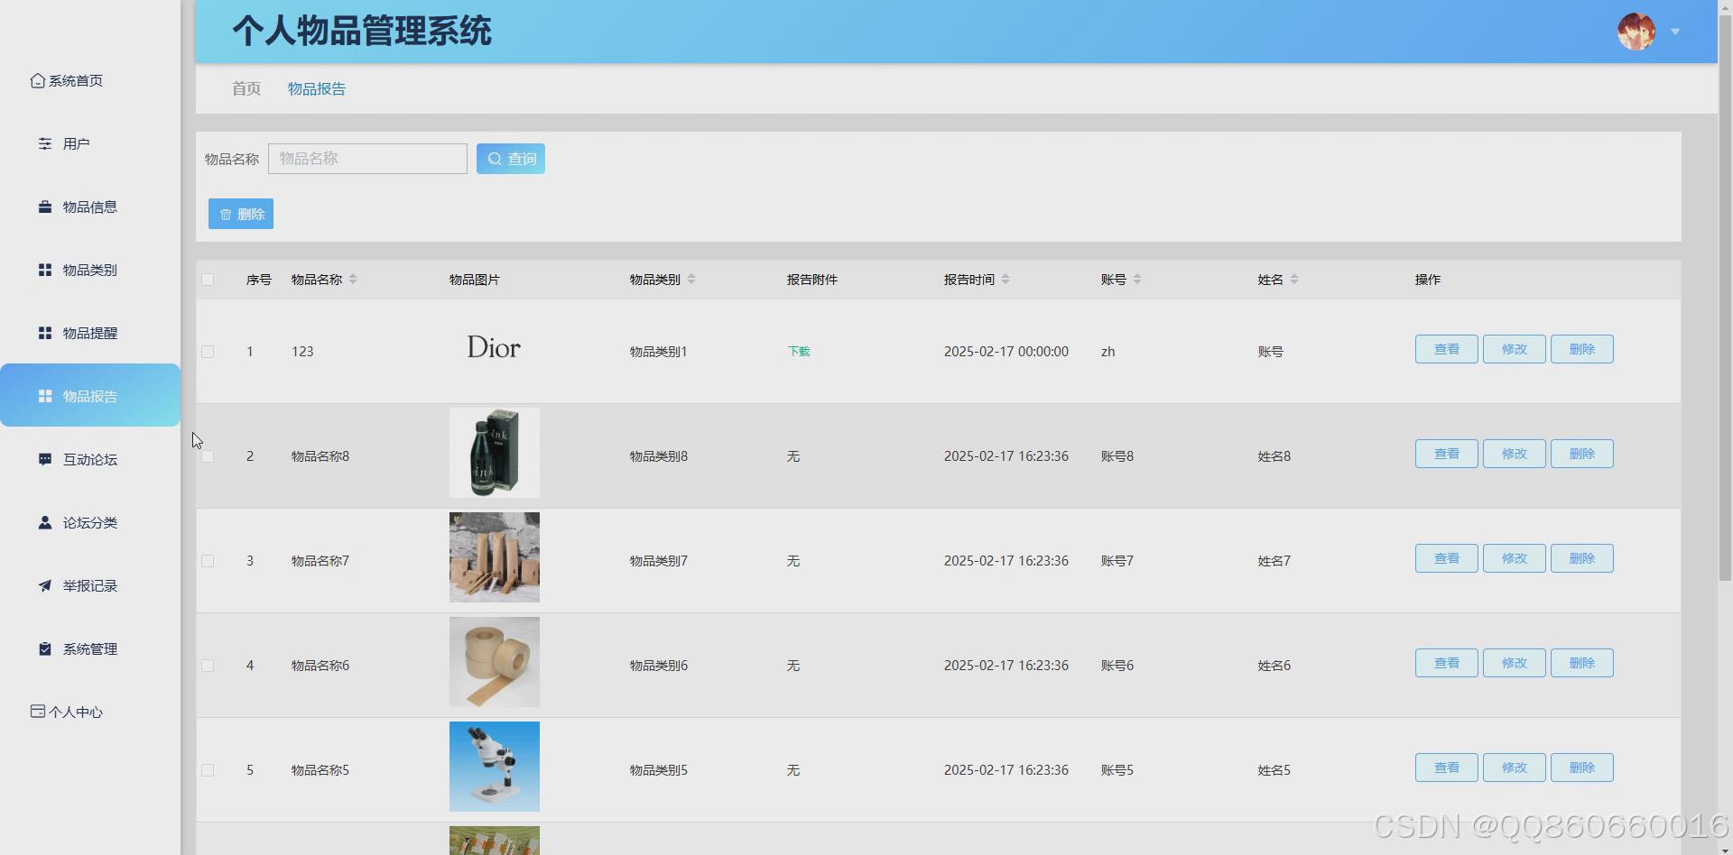Click 查看 for row 123

click(x=1447, y=349)
